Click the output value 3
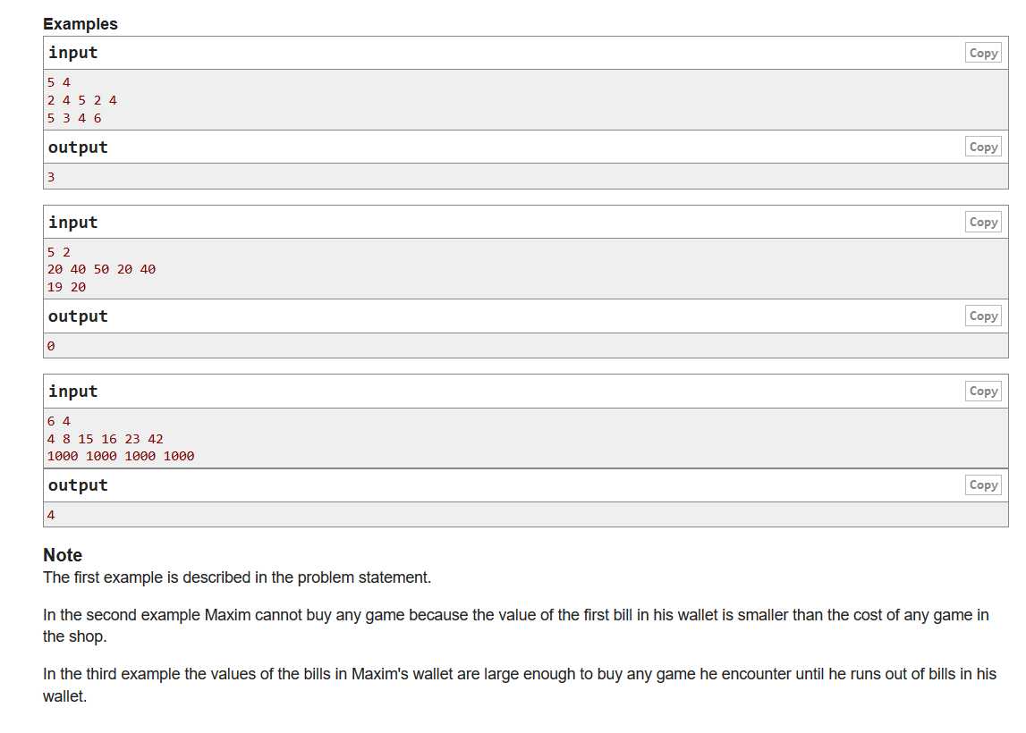 (51, 177)
